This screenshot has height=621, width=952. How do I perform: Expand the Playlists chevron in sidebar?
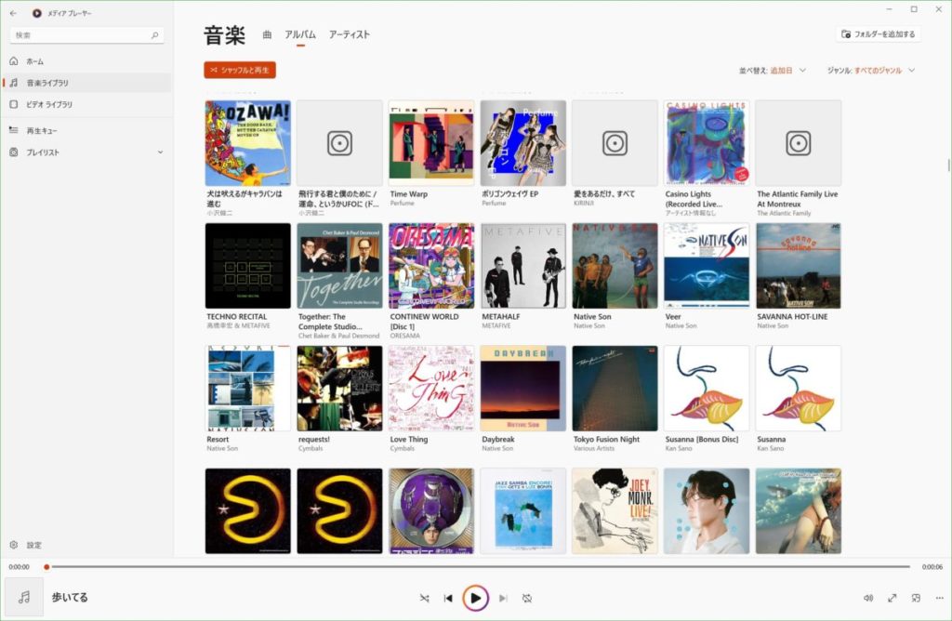click(160, 152)
